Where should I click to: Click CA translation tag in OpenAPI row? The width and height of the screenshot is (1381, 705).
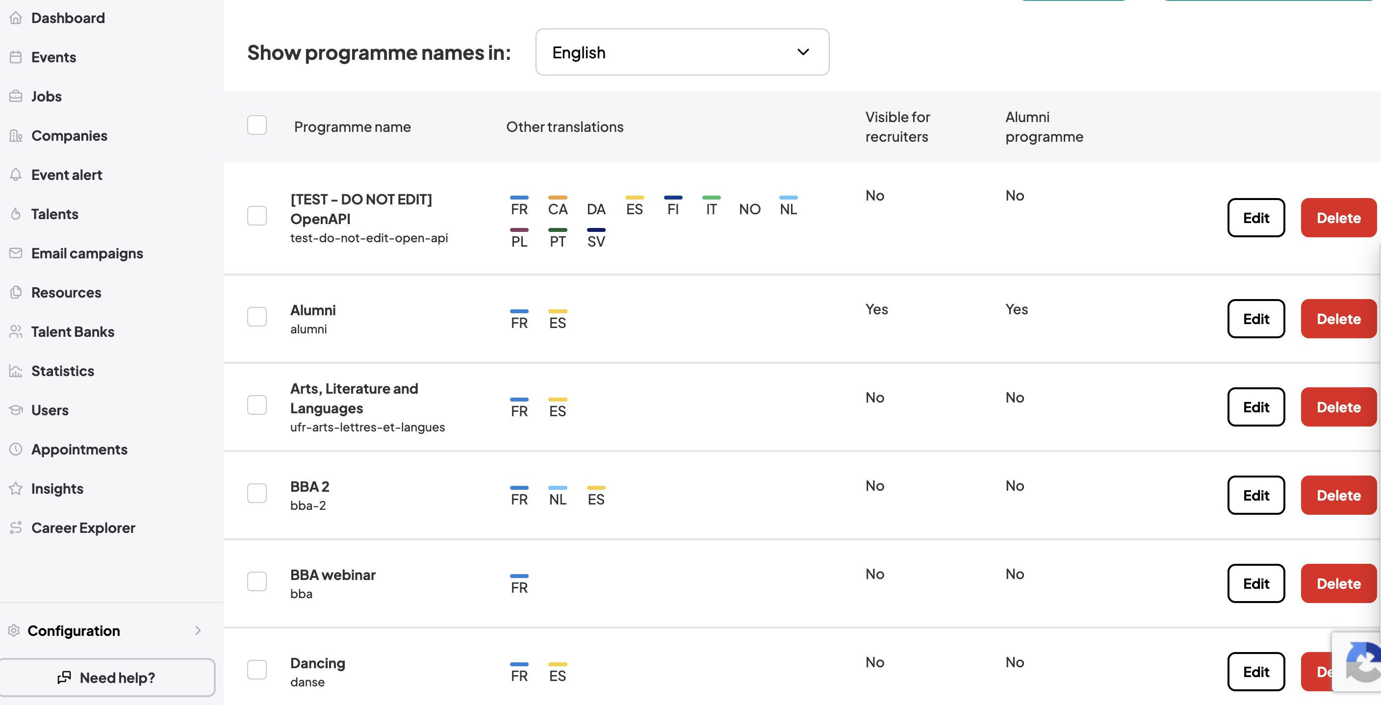click(x=558, y=206)
